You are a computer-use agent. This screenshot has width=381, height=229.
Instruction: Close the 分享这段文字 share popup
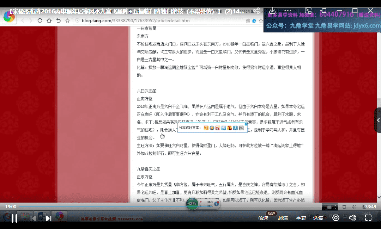pyautogui.click(x=246, y=124)
